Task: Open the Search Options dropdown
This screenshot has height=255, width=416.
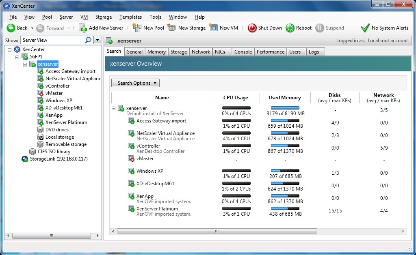Action: tap(135, 83)
